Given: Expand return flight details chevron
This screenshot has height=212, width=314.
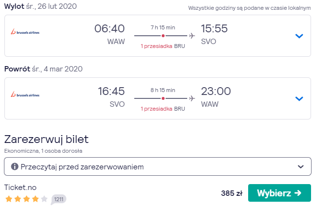Looking at the screenshot, I should [x=299, y=98].
